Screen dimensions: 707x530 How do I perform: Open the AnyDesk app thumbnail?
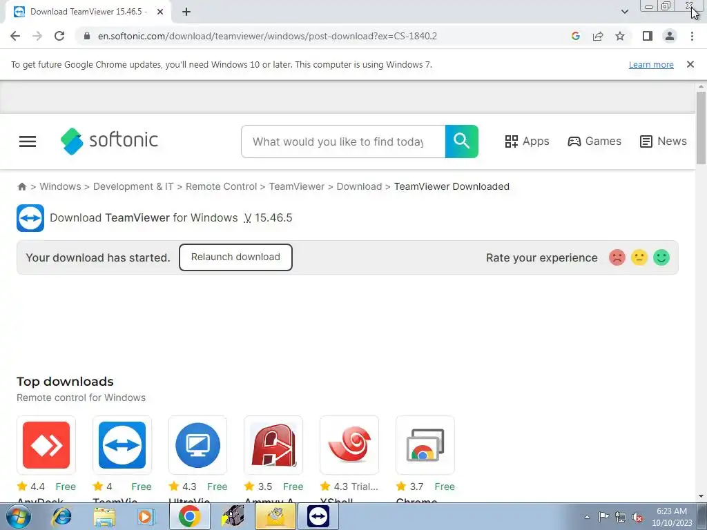pyautogui.click(x=46, y=445)
